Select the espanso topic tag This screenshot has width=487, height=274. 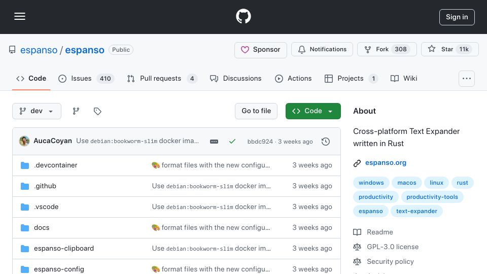(370, 211)
